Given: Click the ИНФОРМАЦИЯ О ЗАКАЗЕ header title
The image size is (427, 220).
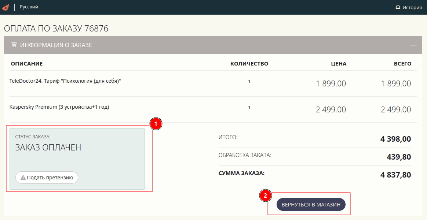Looking at the screenshot, I should [x=56, y=45].
